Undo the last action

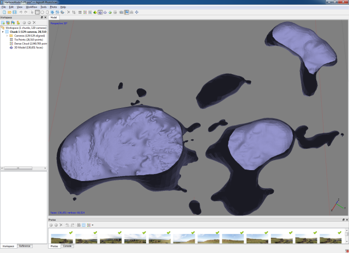point(21,12)
